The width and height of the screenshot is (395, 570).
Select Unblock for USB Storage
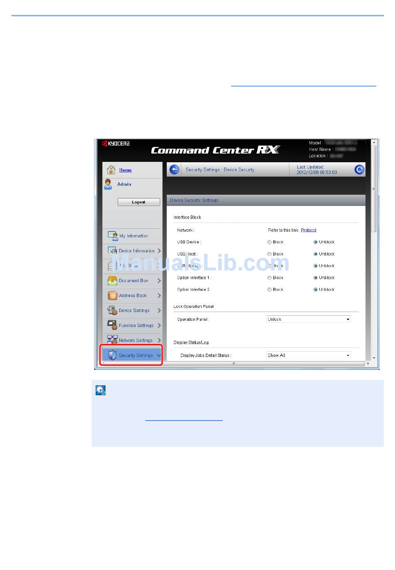pos(316,266)
